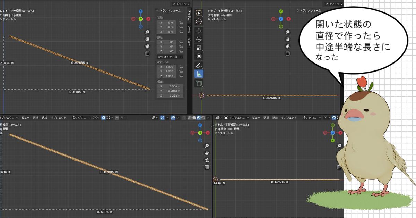The image size is (416, 218).
Task: Select the Select Box tool in Top view toolbar
Action: pos(199,13)
